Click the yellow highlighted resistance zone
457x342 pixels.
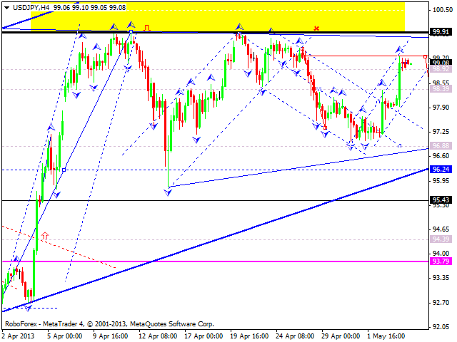214,16
